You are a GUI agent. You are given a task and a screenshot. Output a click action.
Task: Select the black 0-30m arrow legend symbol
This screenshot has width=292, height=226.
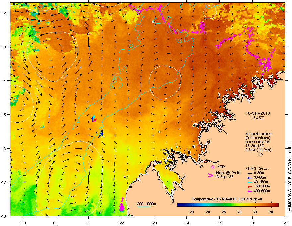(250, 173)
